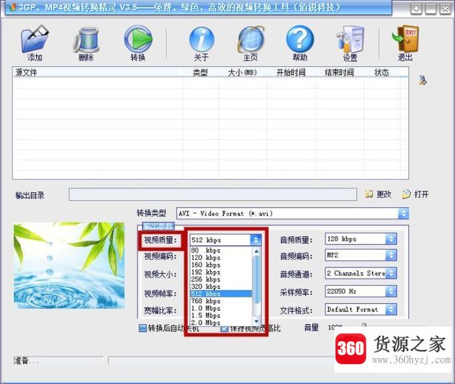Click the 输出目录 path field
The height and width of the screenshot is (384, 455).
click(213, 194)
